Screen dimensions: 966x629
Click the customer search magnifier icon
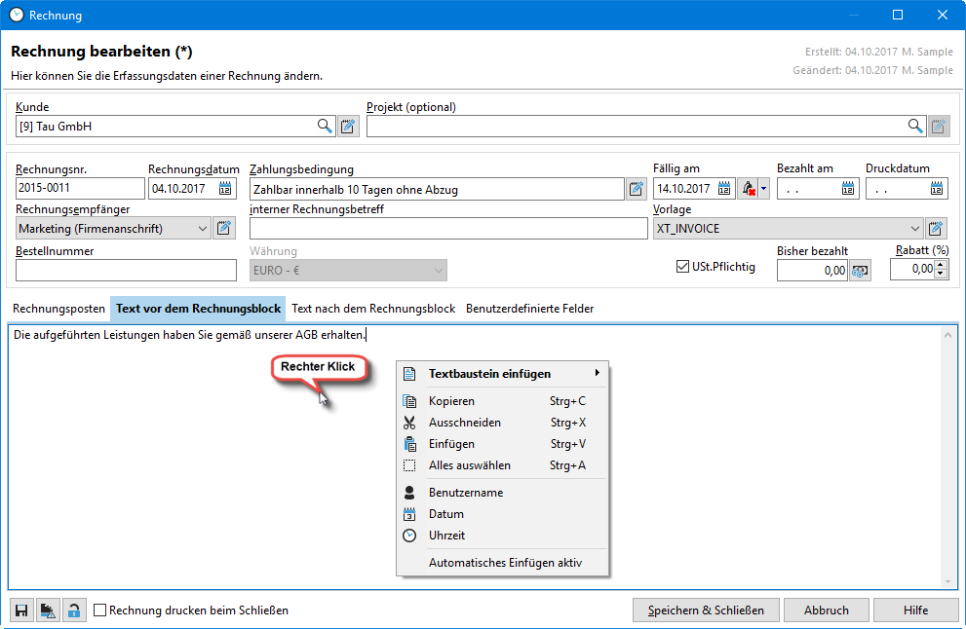325,126
